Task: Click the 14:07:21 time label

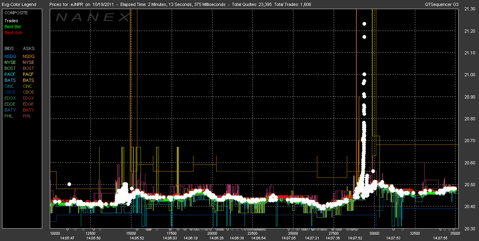Action: point(312,238)
